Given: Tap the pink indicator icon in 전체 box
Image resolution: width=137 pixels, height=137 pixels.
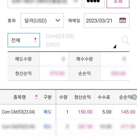Looking at the screenshot, I should [35, 40].
